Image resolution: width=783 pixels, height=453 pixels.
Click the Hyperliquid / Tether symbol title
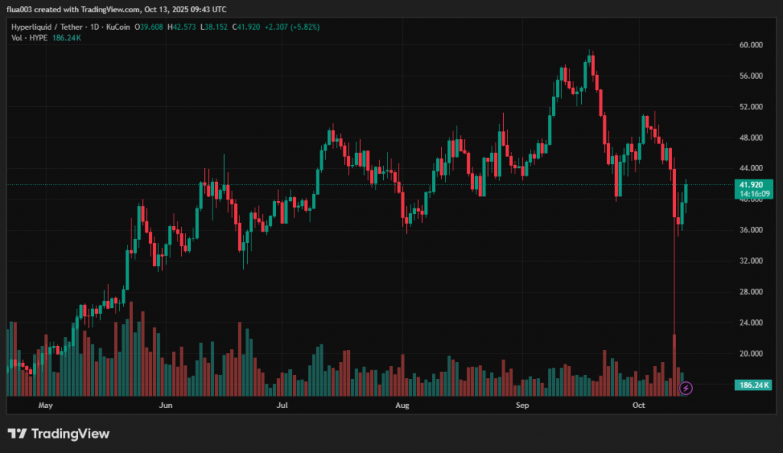[x=44, y=27]
